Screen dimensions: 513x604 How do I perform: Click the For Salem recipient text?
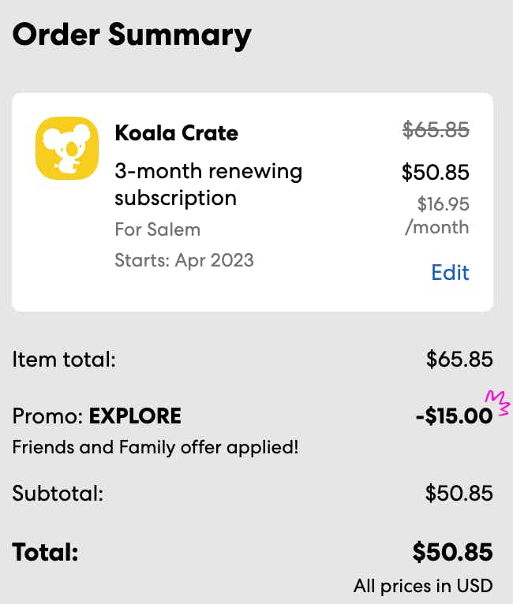(x=158, y=229)
